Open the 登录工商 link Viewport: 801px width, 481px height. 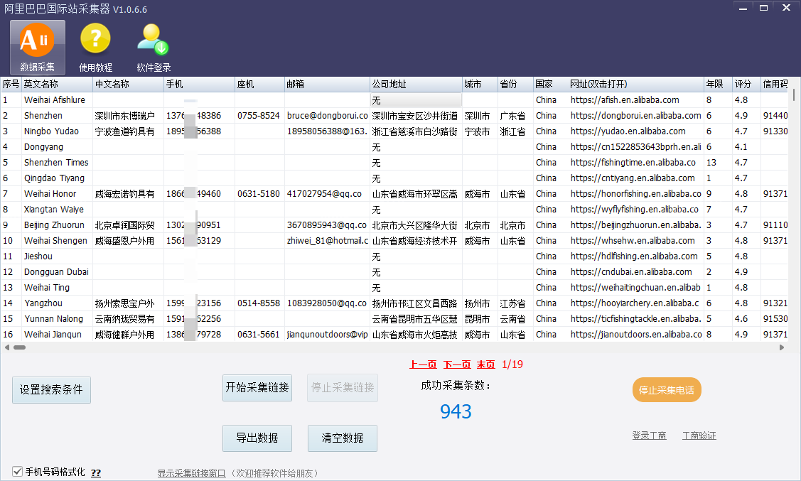click(649, 436)
